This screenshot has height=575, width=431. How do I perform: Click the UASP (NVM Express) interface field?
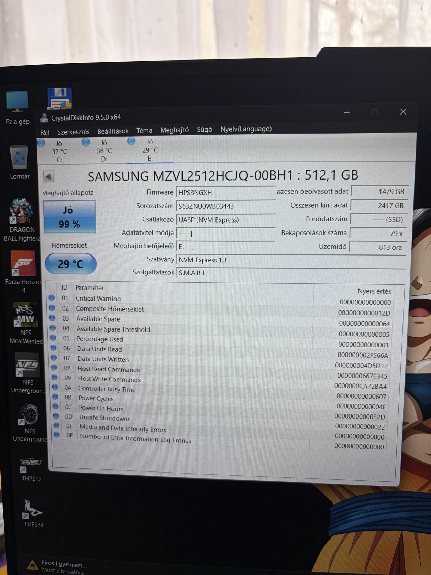(226, 220)
